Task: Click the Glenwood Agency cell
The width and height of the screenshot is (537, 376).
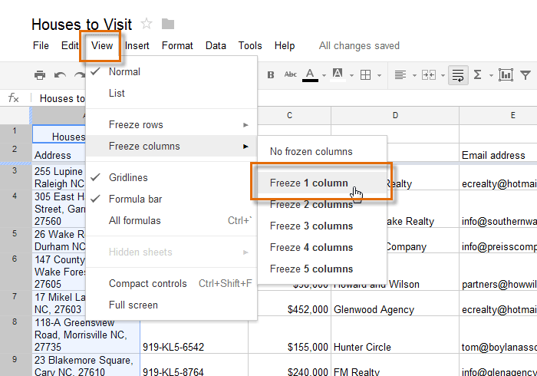Action: [395, 303]
